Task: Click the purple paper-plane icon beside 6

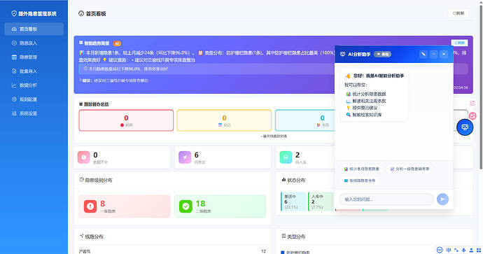Action: pyautogui.click(x=185, y=157)
